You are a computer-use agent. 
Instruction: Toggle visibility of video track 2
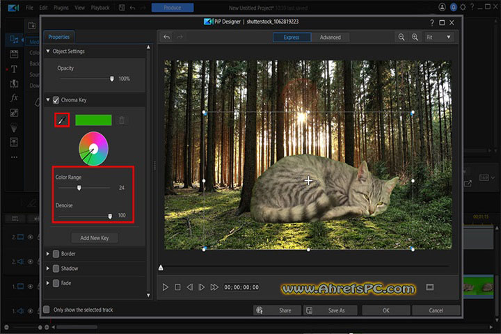[31, 237]
